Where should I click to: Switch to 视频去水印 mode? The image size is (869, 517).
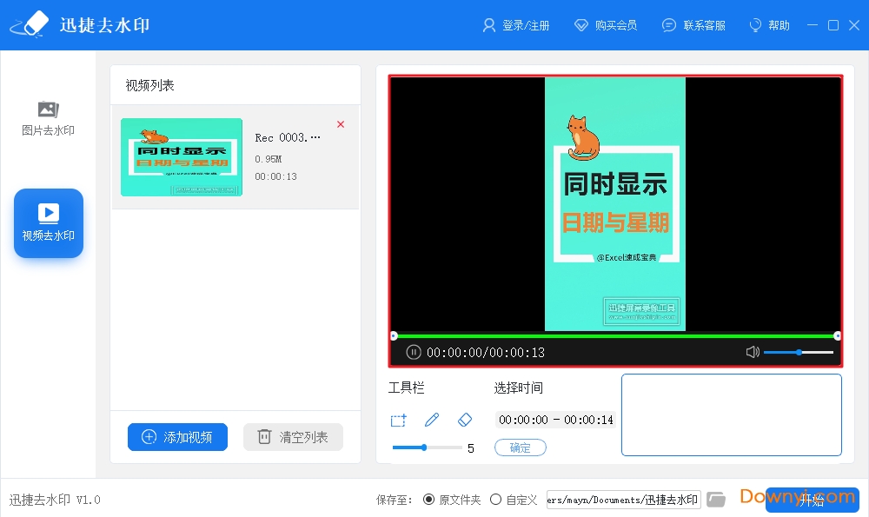(48, 222)
